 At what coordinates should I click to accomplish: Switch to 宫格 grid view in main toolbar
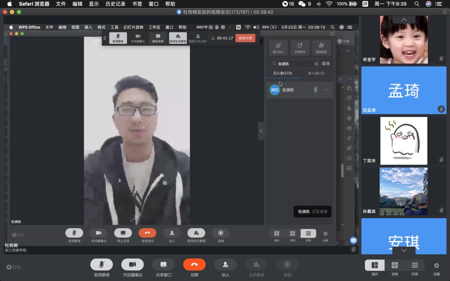[x=395, y=266]
